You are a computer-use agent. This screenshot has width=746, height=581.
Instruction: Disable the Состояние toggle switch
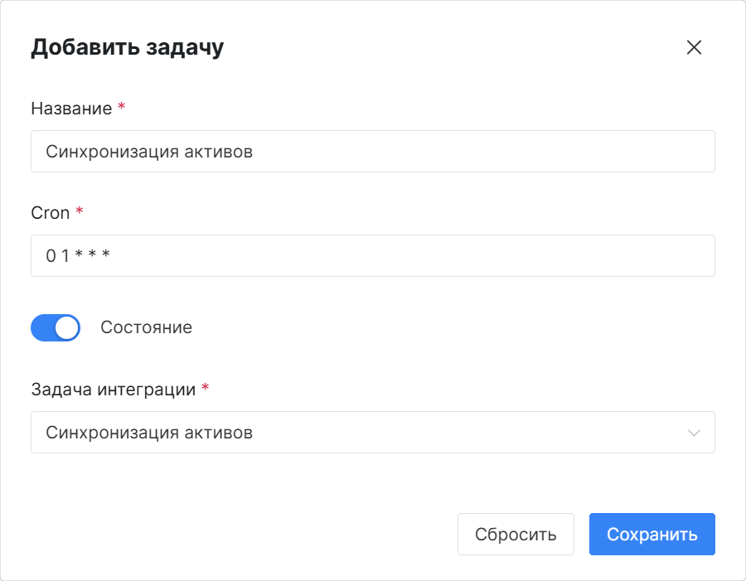tap(56, 327)
